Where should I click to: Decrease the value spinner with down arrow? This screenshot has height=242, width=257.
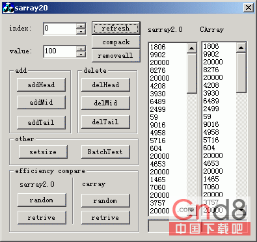81,54
